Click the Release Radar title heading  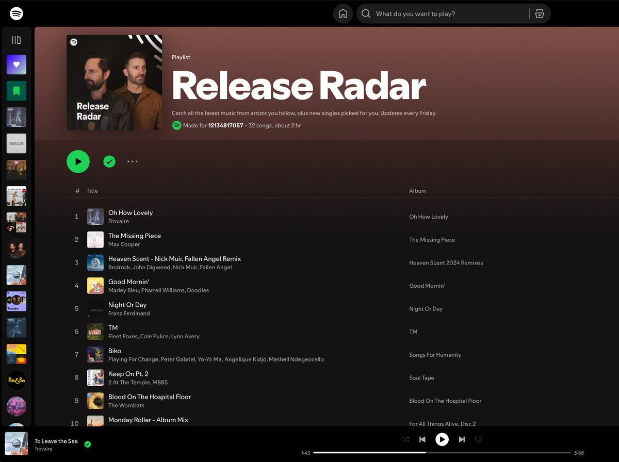click(299, 86)
